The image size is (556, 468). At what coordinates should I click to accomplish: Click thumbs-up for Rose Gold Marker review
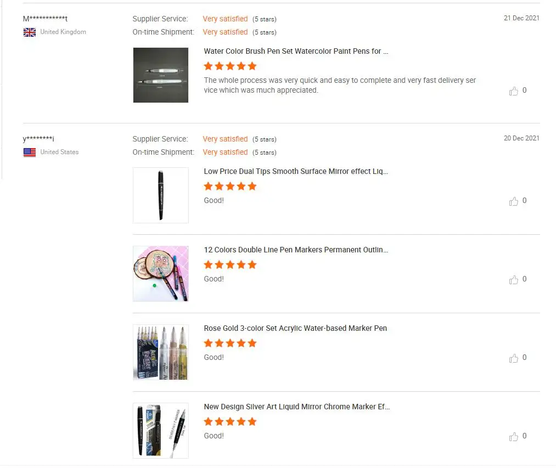pyautogui.click(x=514, y=358)
